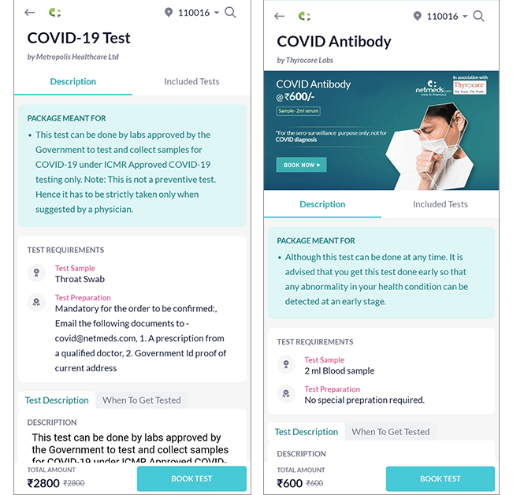Tap Netmeds logo on COVID-19 Test screen
513x495 pixels.
[54, 13]
